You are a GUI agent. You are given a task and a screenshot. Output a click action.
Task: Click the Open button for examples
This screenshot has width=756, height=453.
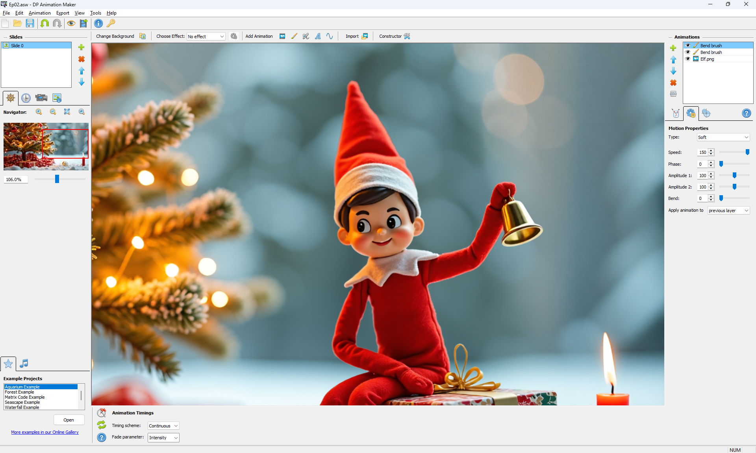coord(69,420)
